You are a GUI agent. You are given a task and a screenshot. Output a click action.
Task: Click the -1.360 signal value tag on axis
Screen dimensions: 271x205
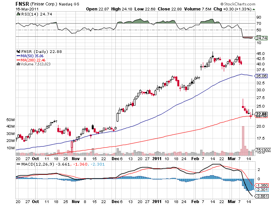[x=262, y=186]
